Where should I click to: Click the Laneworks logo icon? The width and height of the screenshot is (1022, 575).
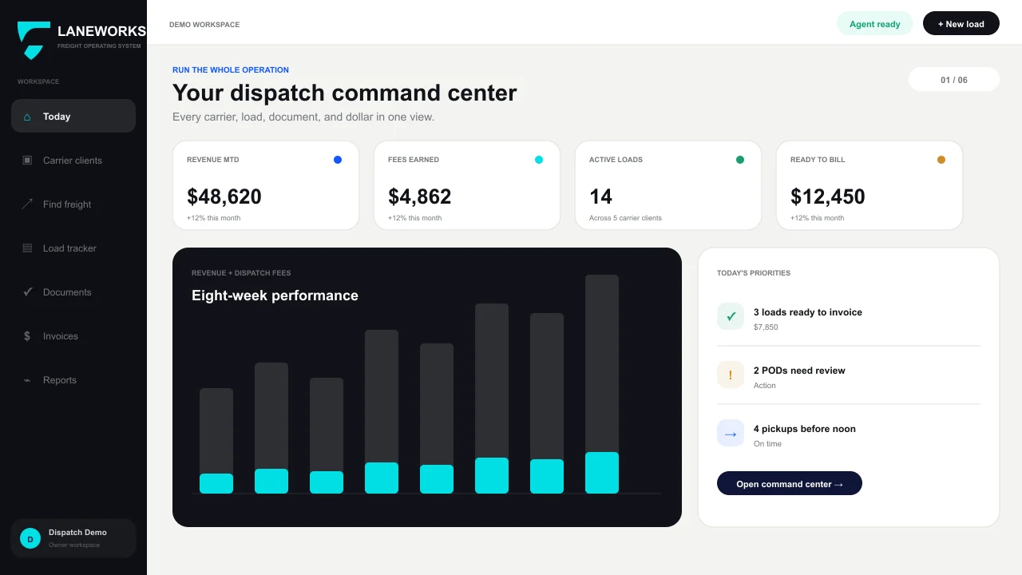tap(34, 41)
